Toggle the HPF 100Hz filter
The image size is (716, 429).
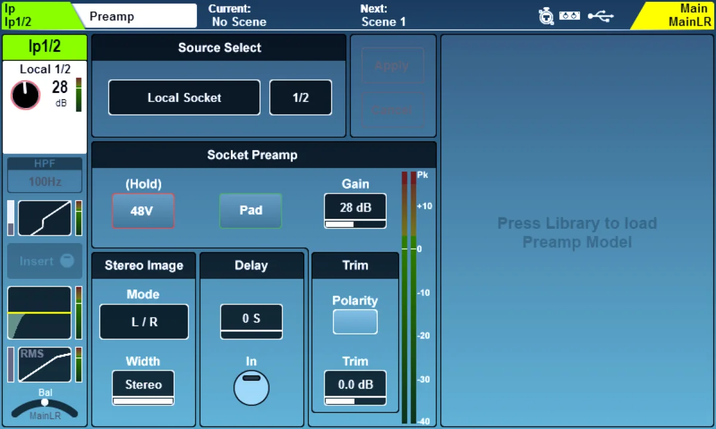pos(45,174)
